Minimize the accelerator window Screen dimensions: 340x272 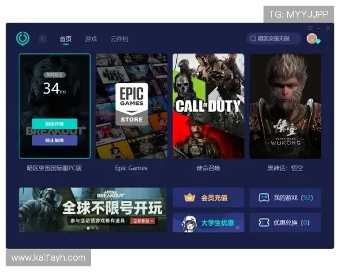318,28
